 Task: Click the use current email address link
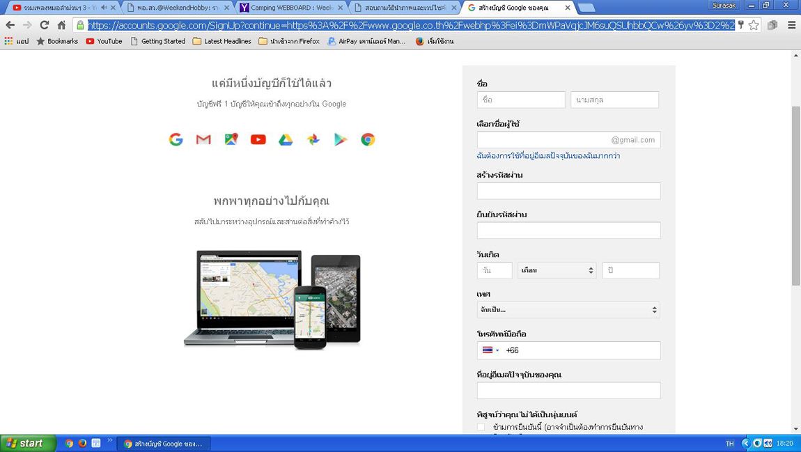548,156
